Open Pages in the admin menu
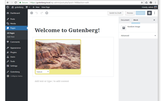 pos(17,28)
